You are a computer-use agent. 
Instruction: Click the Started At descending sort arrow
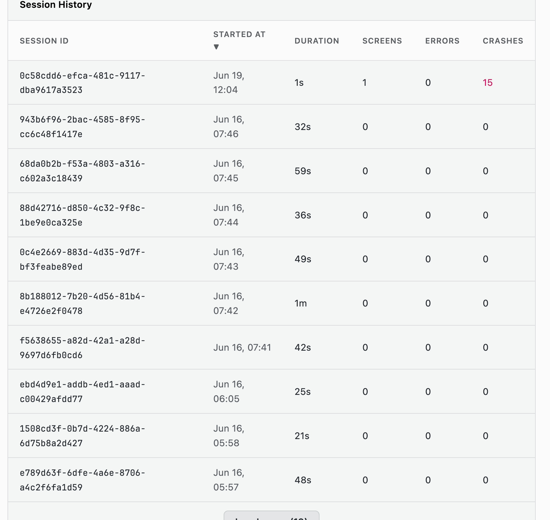(216, 47)
